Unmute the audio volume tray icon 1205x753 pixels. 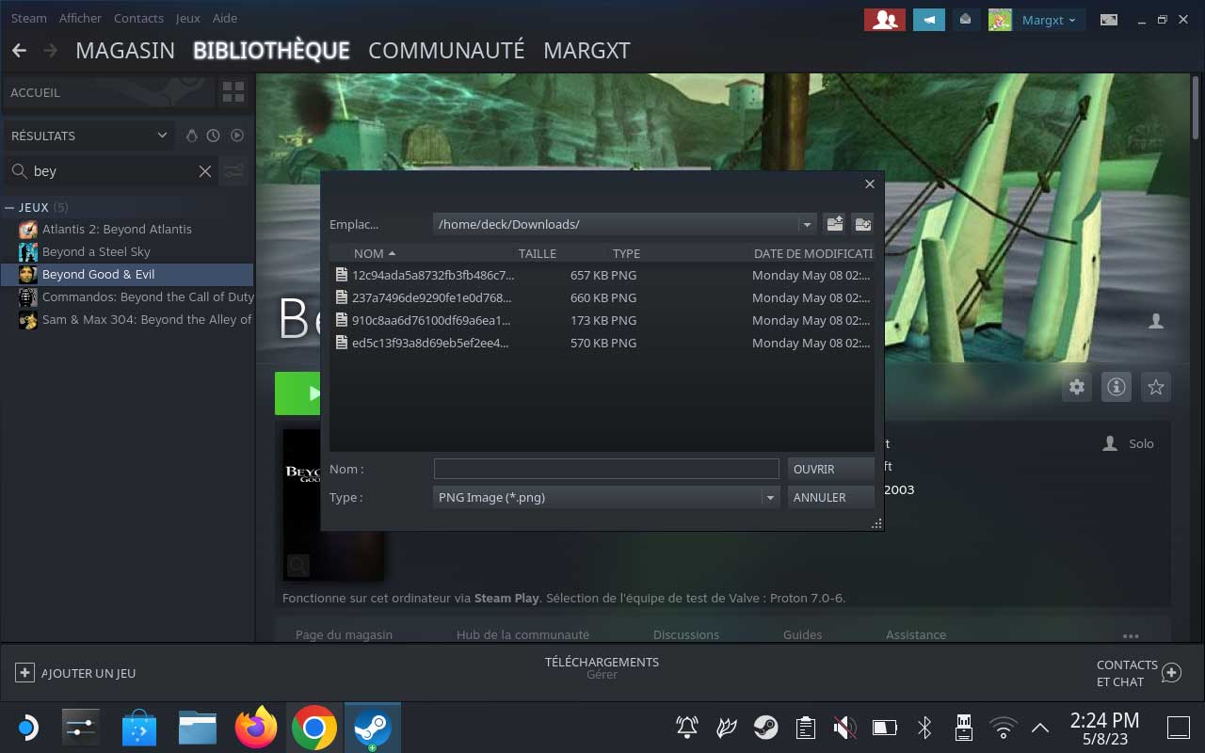coord(844,728)
